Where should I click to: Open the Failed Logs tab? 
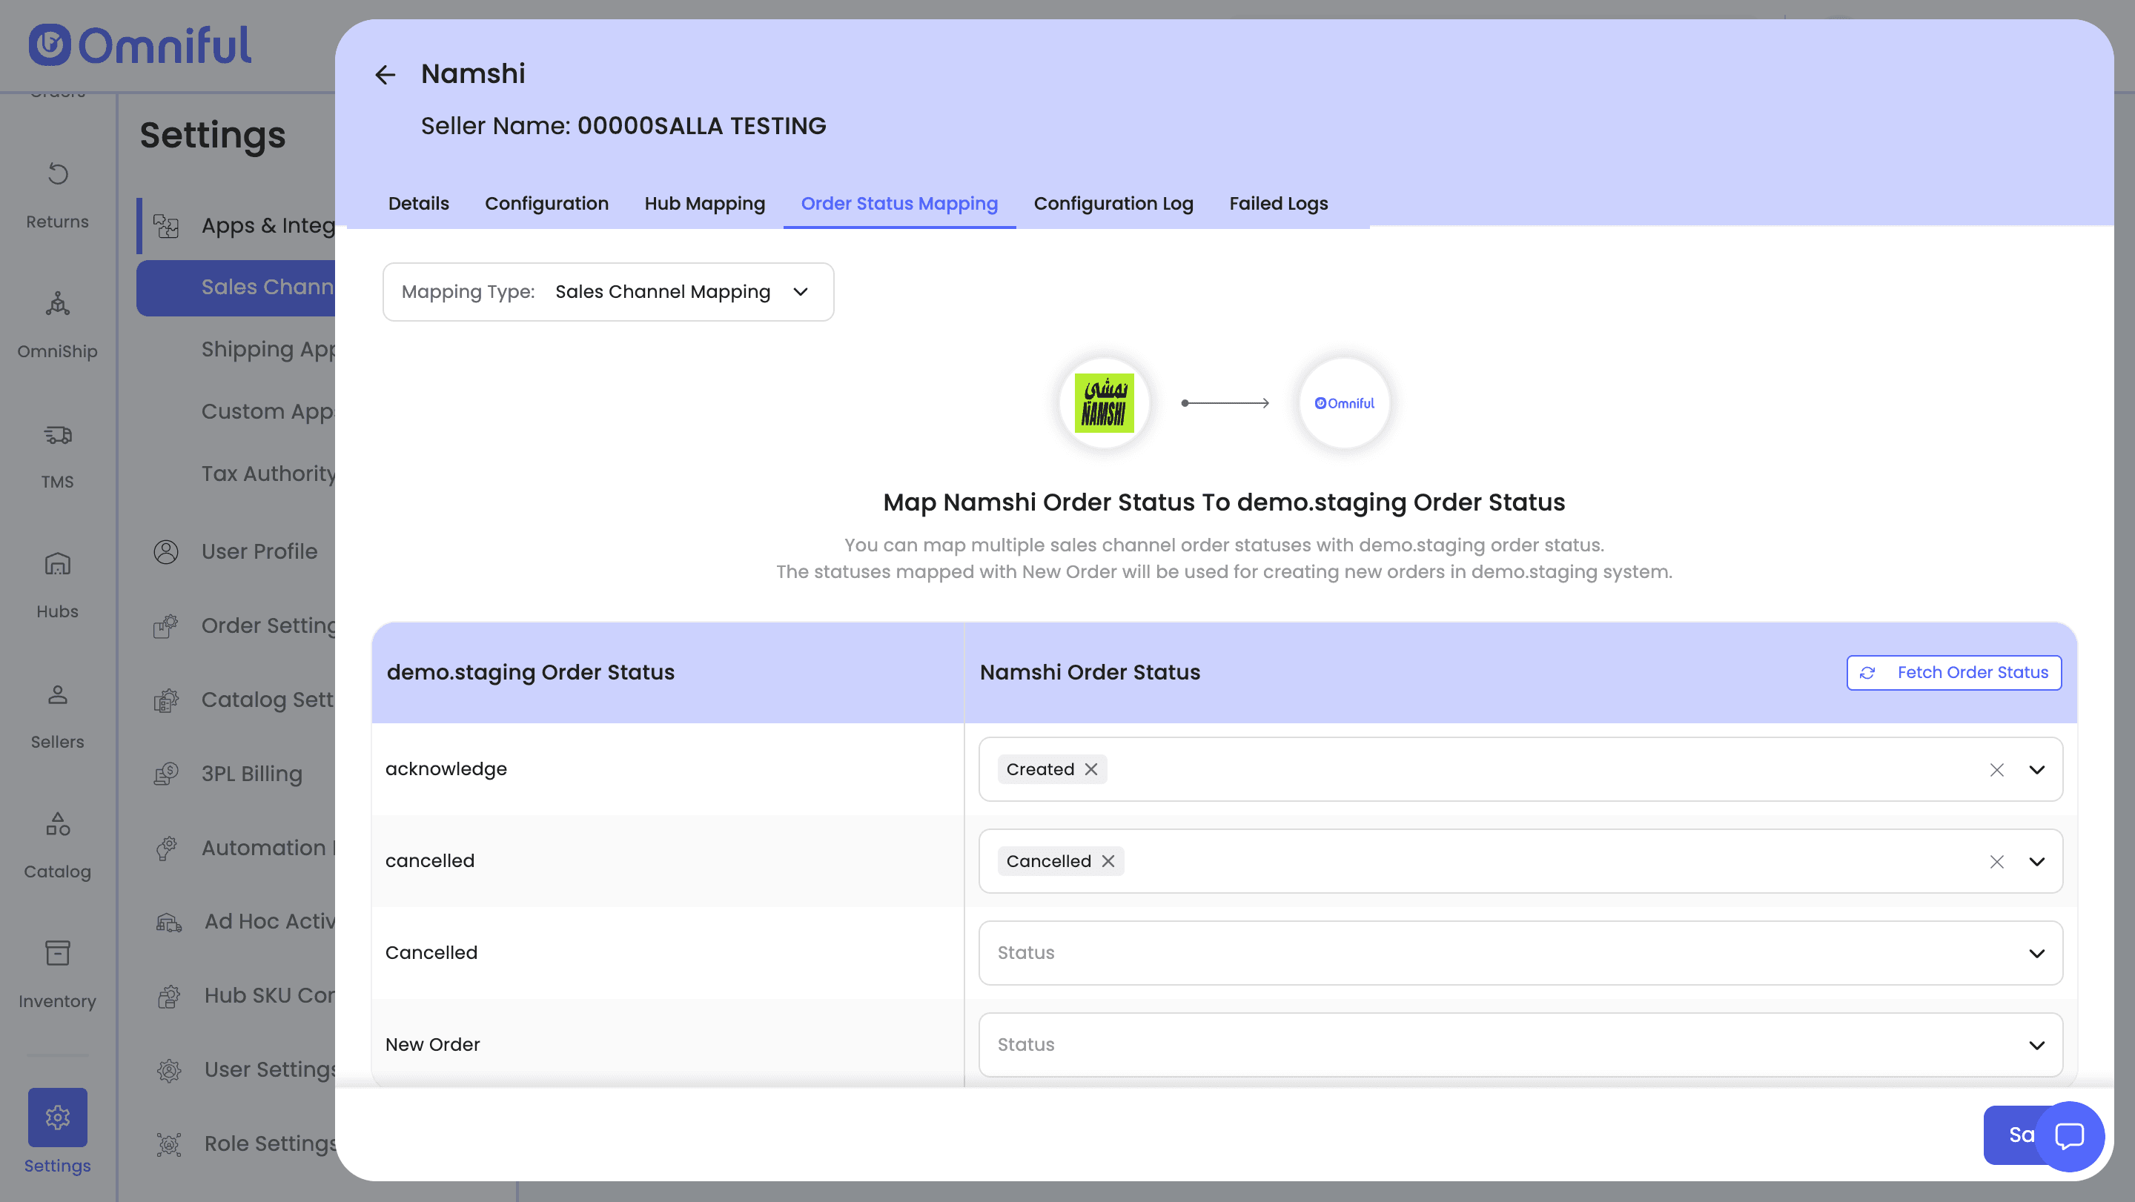(x=1277, y=204)
